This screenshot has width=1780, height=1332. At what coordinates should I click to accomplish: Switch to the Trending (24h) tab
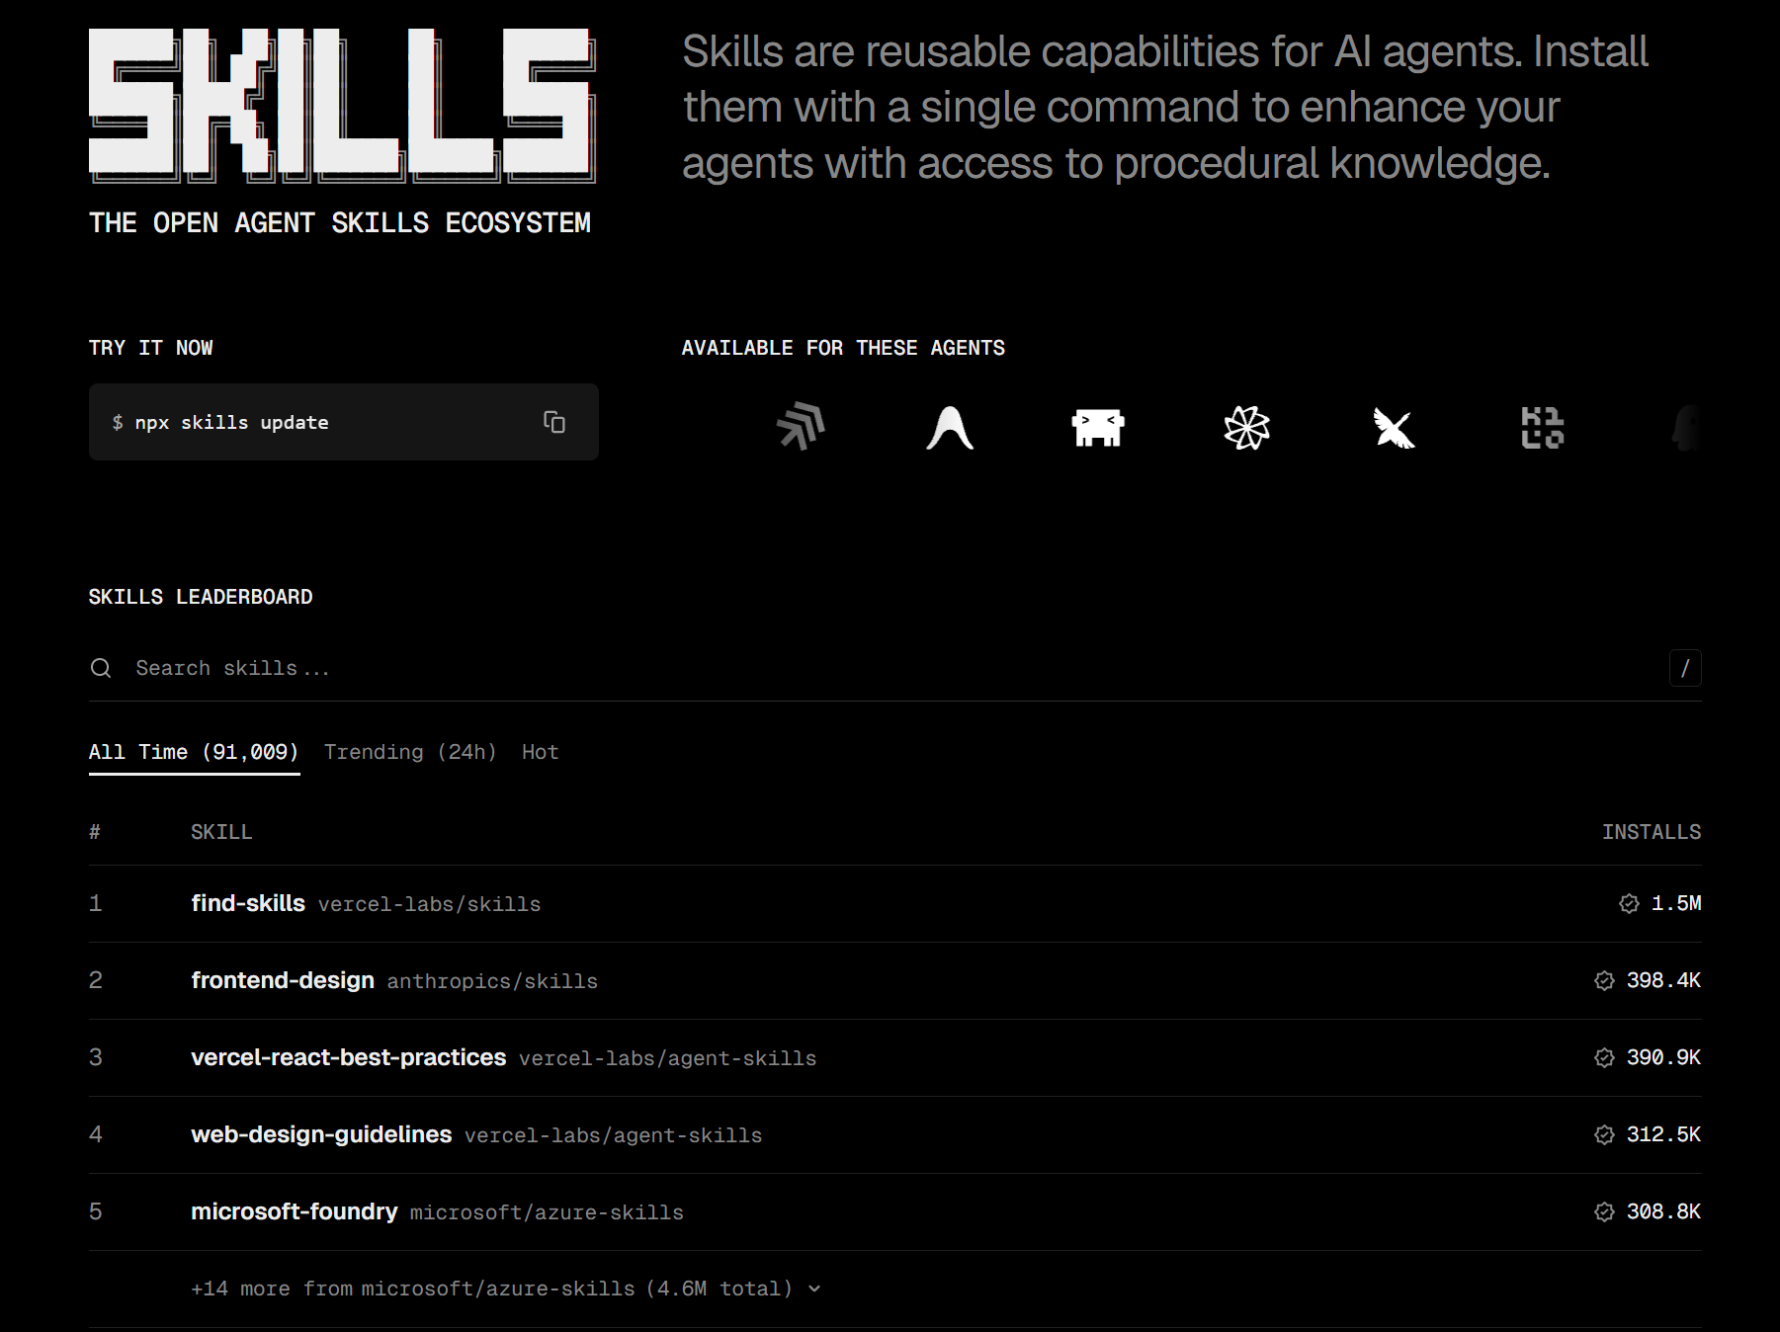(x=410, y=752)
